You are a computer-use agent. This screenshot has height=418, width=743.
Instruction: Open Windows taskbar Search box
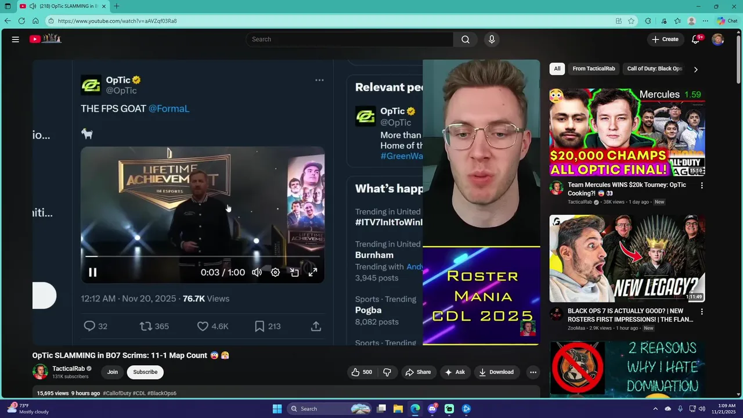pyautogui.click(x=329, y=409)
